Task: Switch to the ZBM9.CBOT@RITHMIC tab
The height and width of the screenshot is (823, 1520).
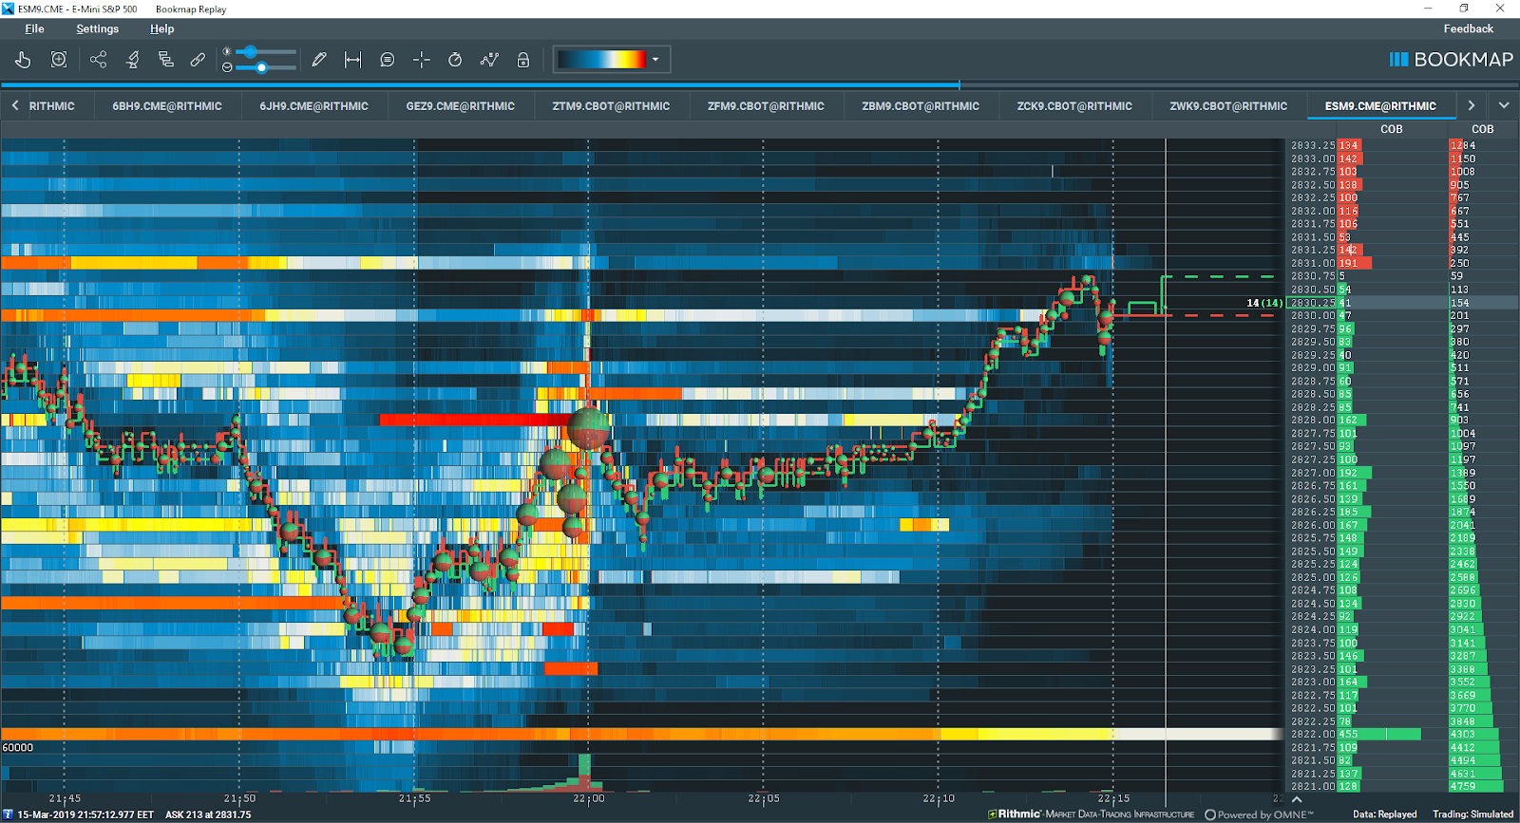Action: click(x=921, y=106)
